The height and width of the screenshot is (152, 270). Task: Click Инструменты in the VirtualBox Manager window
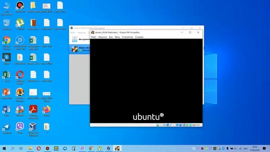pos(80,39)
